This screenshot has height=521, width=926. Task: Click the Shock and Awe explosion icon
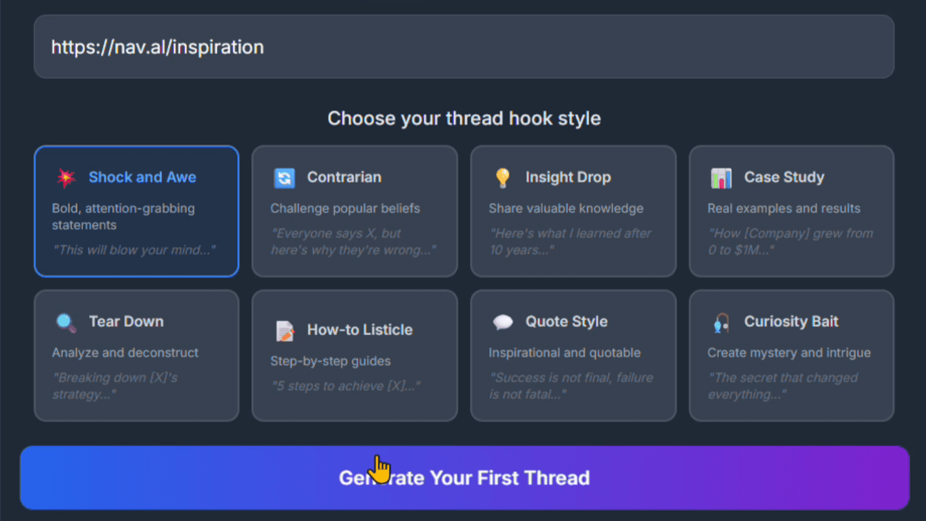[66, 177]
